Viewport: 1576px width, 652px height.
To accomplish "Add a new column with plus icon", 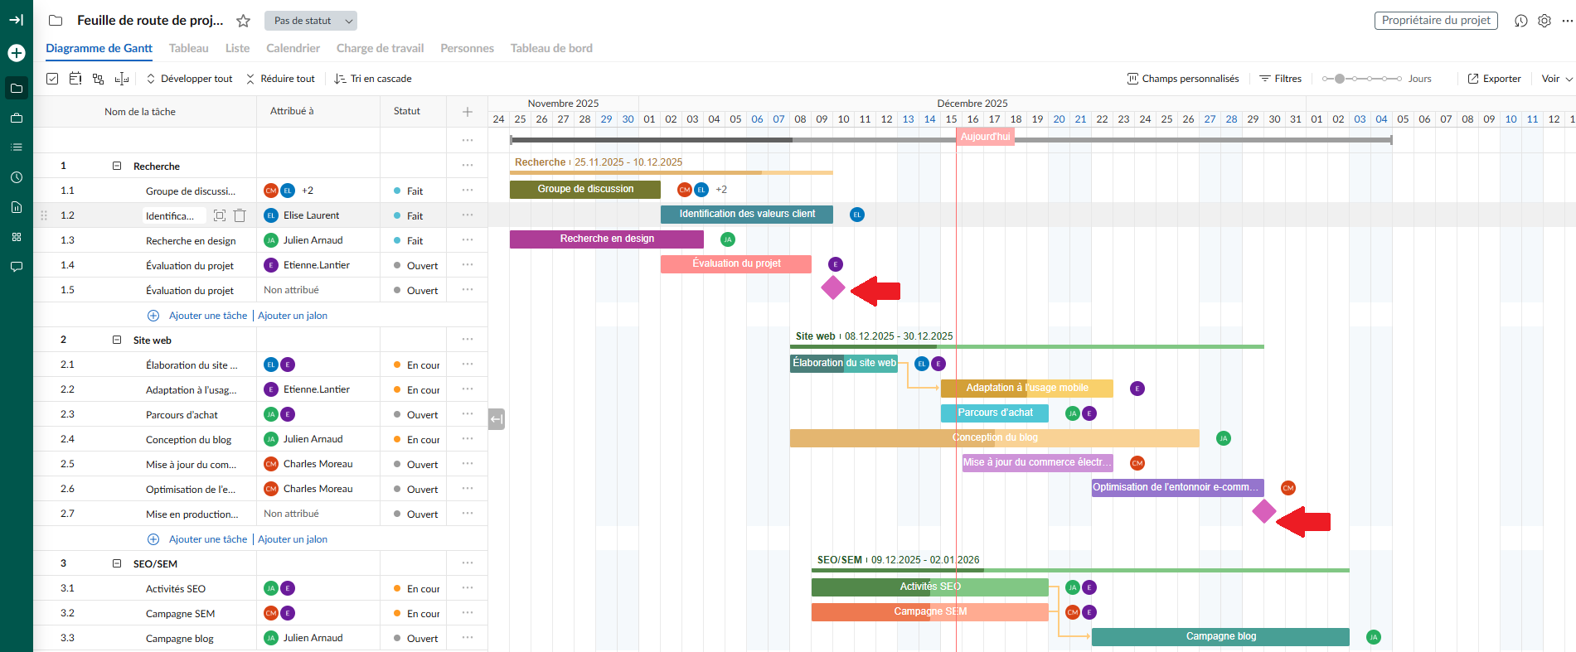I will click(468, 112).
